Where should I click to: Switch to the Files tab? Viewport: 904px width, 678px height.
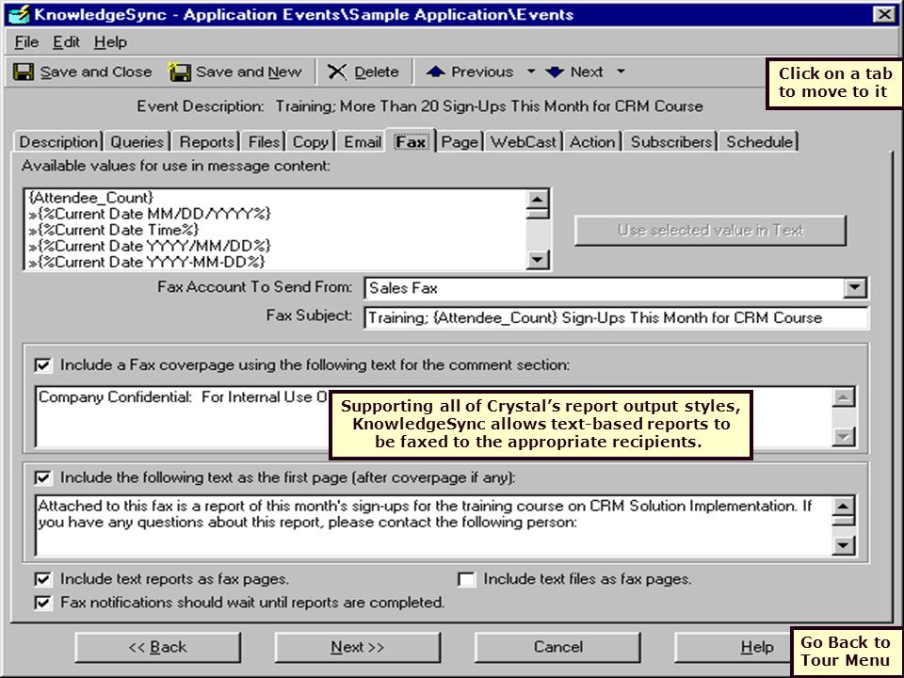click(x=264, y=142)
